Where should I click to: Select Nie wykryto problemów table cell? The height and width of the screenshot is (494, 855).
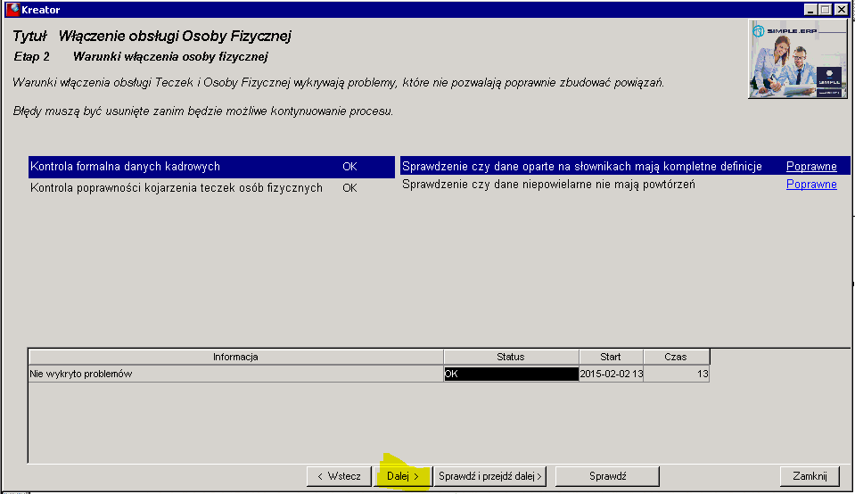coord(235,374)
